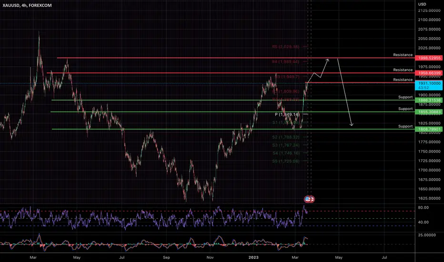Click the 2100.00000 price axis value
Screen dimensions: 444x262
[x=429, y=20]
